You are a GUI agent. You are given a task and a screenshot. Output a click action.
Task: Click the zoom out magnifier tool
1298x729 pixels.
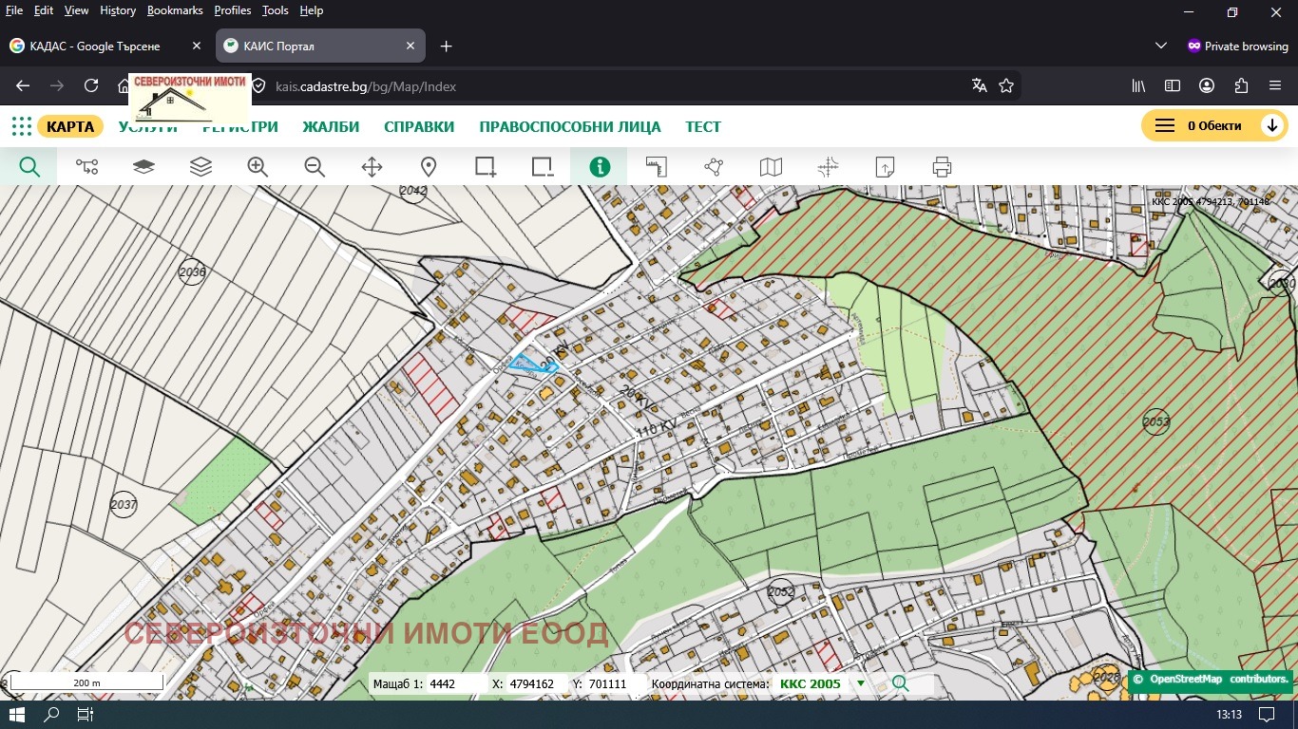pos(315,167)
